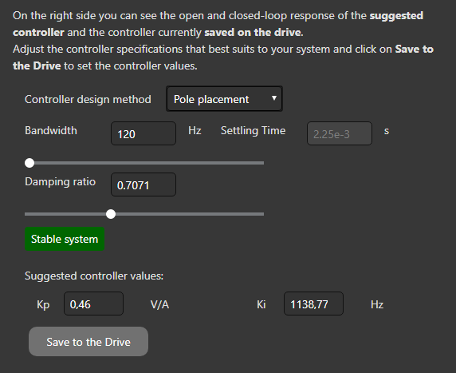Click the Hz unit label next to Ki
The height and width of the screenshot is (373, 456).
(x=377, y=304)
